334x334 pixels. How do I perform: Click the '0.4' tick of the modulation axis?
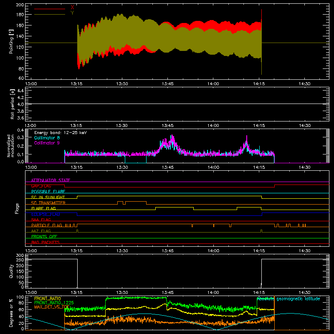pyautogui.click(x=20, y=130)
